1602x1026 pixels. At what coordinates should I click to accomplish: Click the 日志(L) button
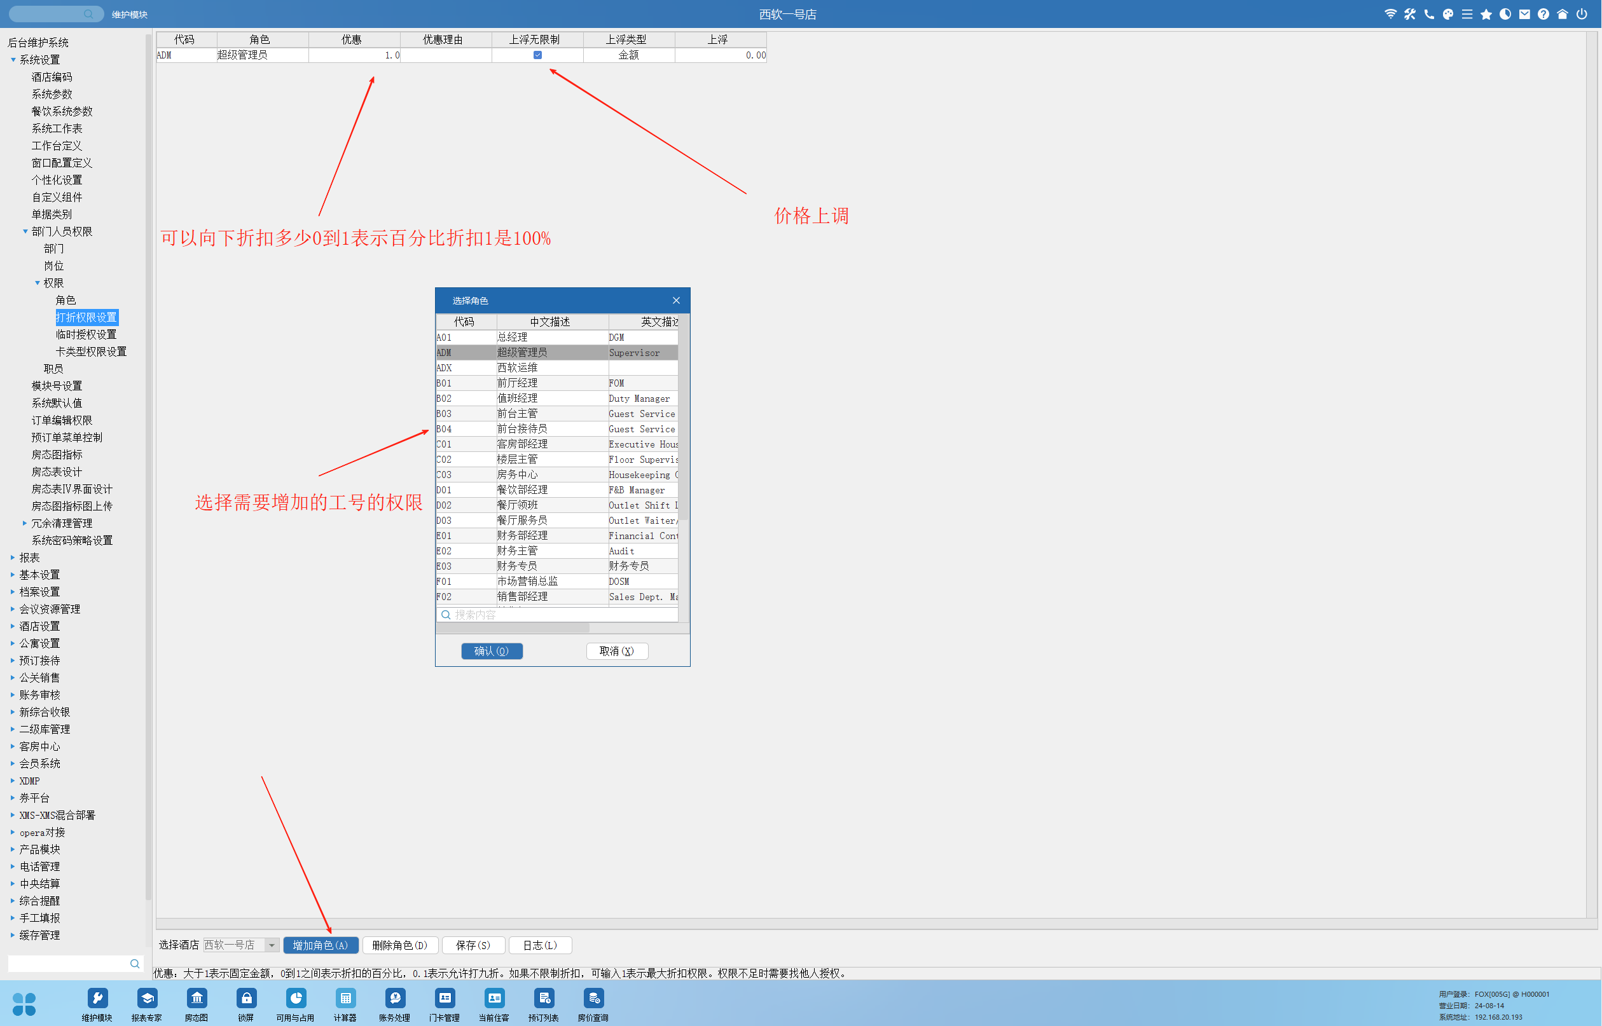(x=540, y=945)
